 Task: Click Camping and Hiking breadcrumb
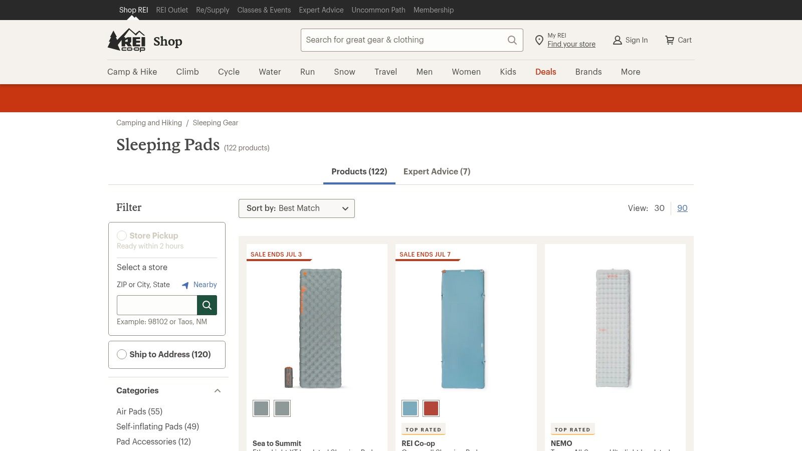(149, 123)
